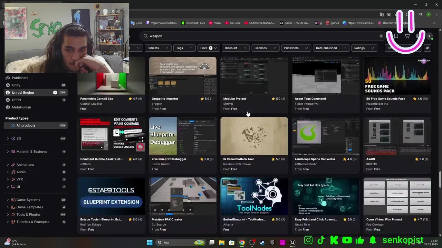The height and width of the screenshot is (248, 442).
Task: Click the Tools & Plugins icon
Action: (13, 215)
